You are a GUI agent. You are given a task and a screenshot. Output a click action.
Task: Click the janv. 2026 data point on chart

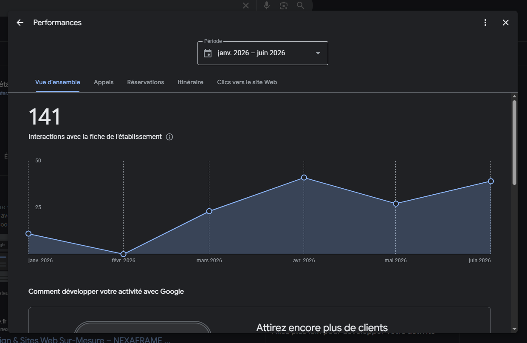click(28, 233)
